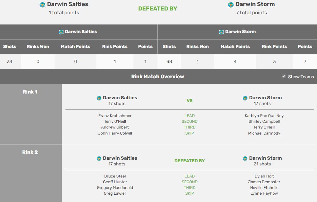Image resolution: width=317 pixels, height=202 pixels.
Task: Click the Rink 2 Darwin Salties club icon
Action: [99, 158]
